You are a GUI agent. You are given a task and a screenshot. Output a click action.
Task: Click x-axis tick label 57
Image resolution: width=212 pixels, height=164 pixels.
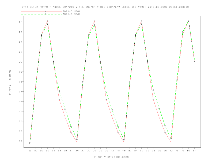[x=142, y=151]
